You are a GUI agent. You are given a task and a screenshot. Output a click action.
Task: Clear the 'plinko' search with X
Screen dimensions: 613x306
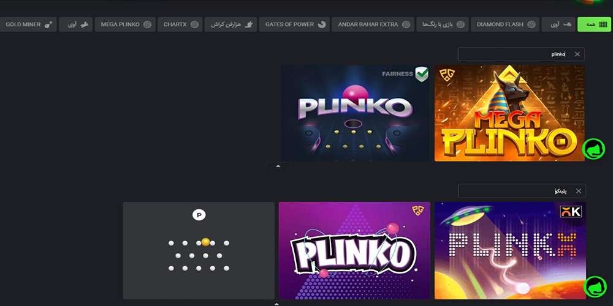577,54
